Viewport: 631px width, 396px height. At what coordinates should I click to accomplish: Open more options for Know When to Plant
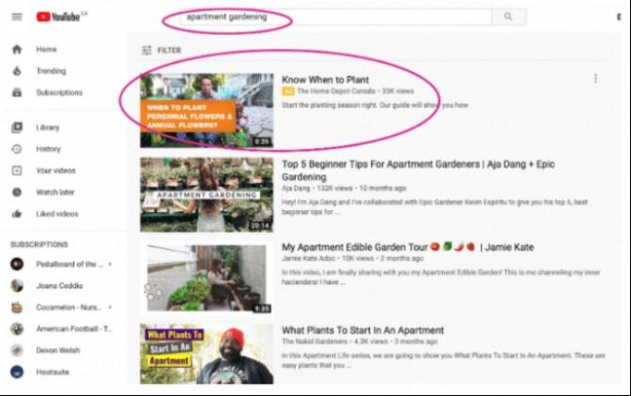(595, 79)
